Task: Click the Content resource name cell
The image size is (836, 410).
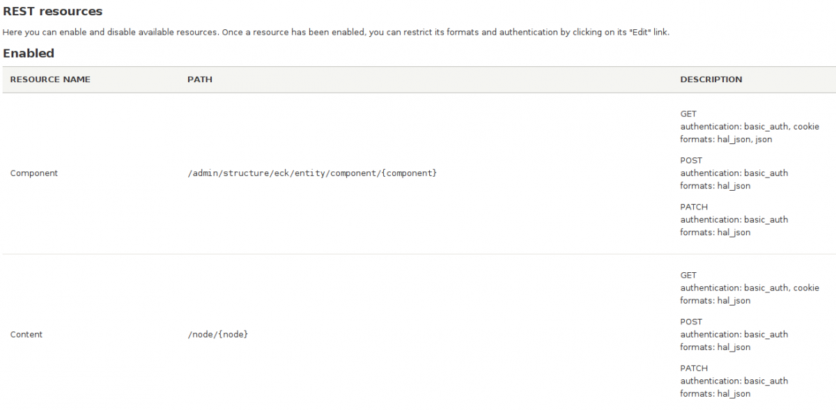Action: point(26,335)
